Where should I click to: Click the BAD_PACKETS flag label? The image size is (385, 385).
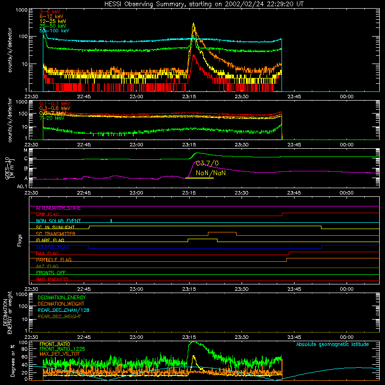52,279
